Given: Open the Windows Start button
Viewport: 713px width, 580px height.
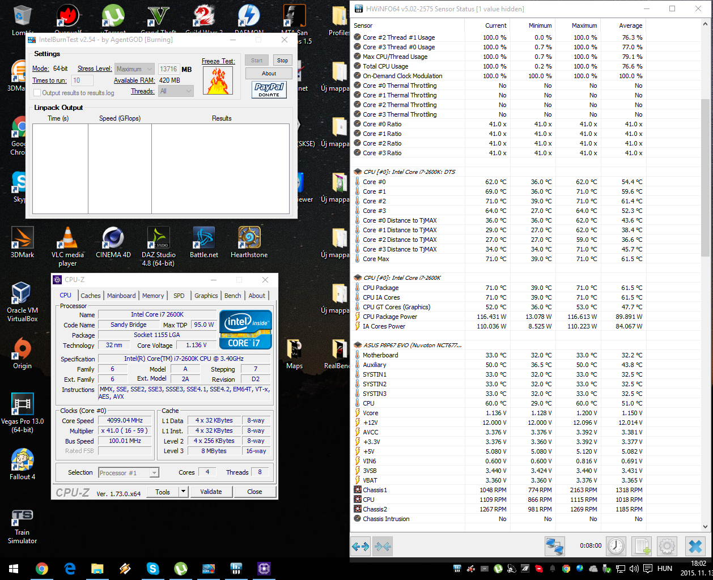Looking at the screenshot, I should [14, 569].
